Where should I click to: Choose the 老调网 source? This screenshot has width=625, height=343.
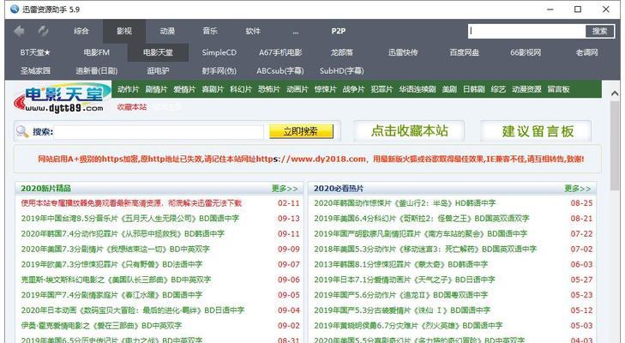[x=587, y=52]
